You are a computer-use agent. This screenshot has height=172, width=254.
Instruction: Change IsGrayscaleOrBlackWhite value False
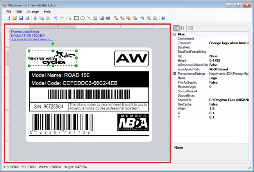click(229, 65)
